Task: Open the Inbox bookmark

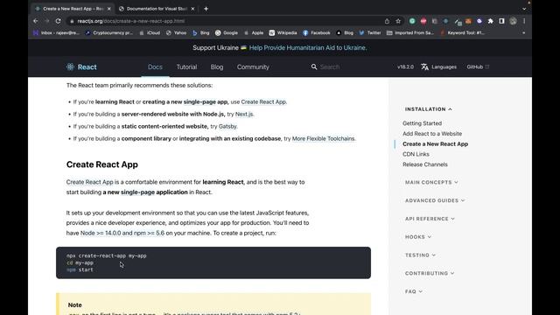Action: (56, 33)
